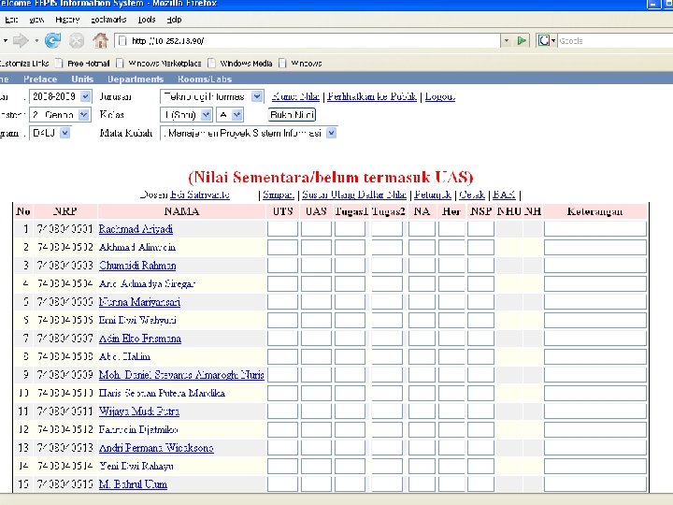This screenshot has height=505, width=673.
Task: Click the name Erni Dwi Wahyuni
Action: point(137,321)
